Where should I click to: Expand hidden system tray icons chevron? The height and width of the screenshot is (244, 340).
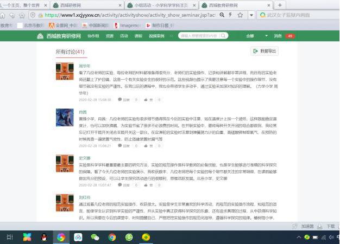[x=299, y=237]
